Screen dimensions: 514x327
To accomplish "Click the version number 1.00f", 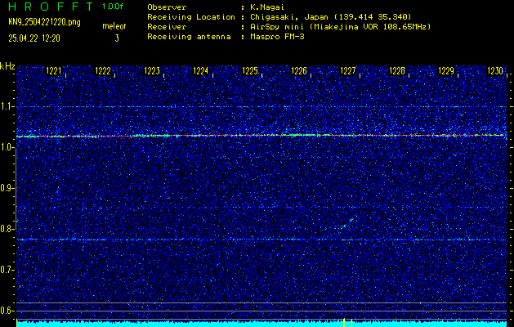I will [x=113, y=7].
